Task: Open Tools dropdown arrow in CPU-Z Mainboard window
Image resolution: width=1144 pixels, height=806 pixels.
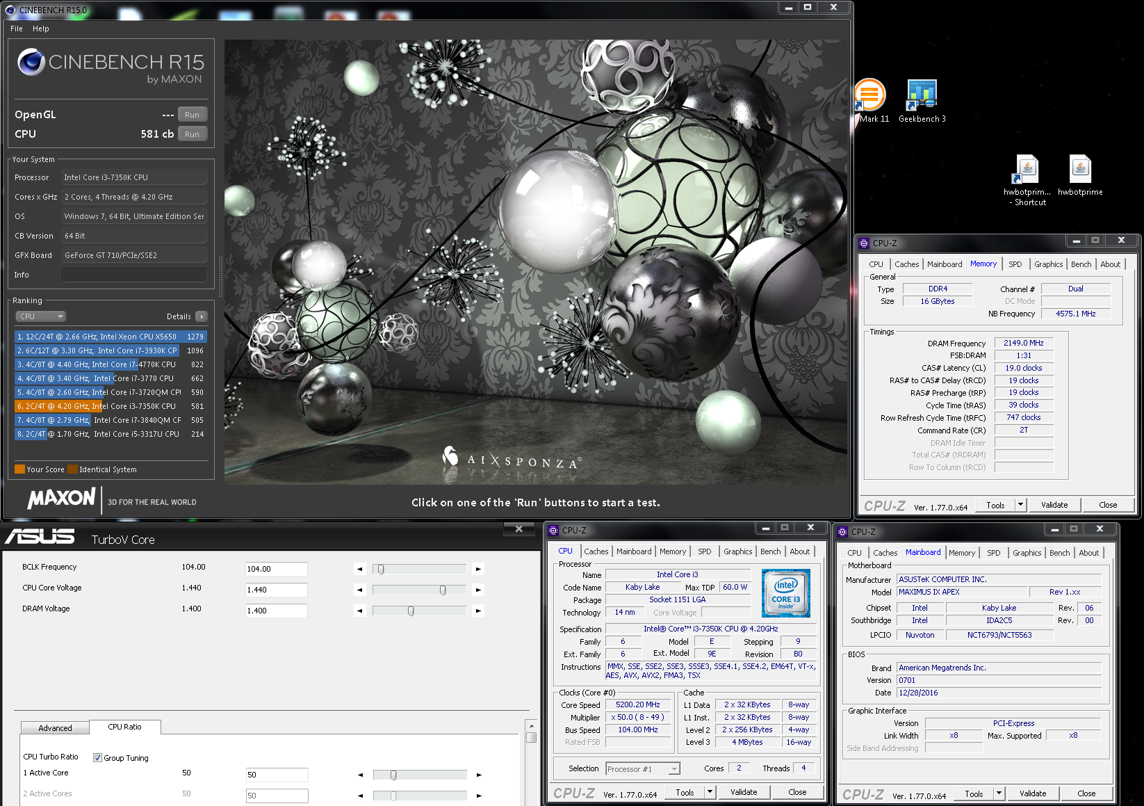Action: click(x=999, y=793)
